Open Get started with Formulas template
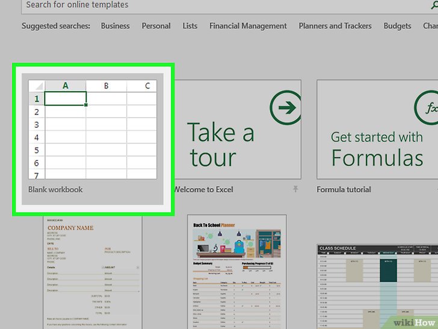 (x=377, y=130)
